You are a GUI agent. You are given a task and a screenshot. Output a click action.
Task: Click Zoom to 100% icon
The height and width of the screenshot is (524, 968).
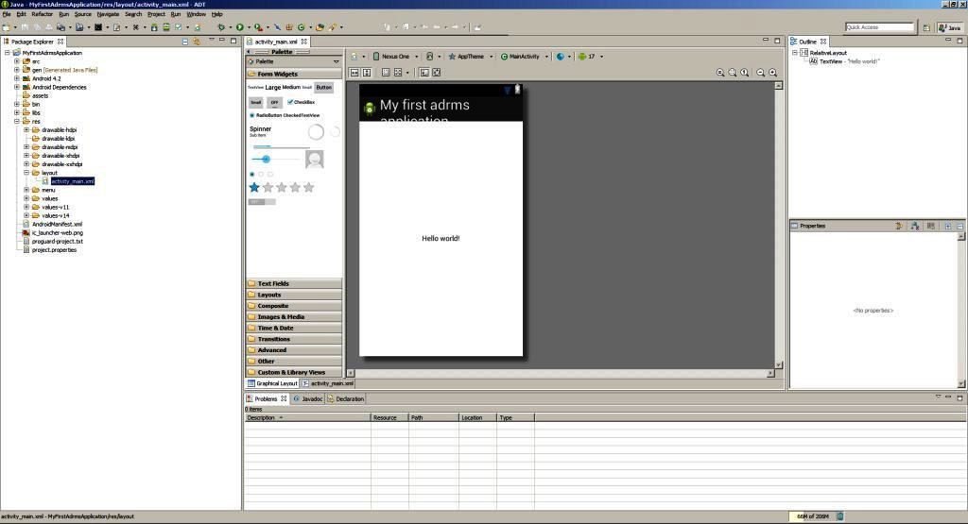coord(745,73)
